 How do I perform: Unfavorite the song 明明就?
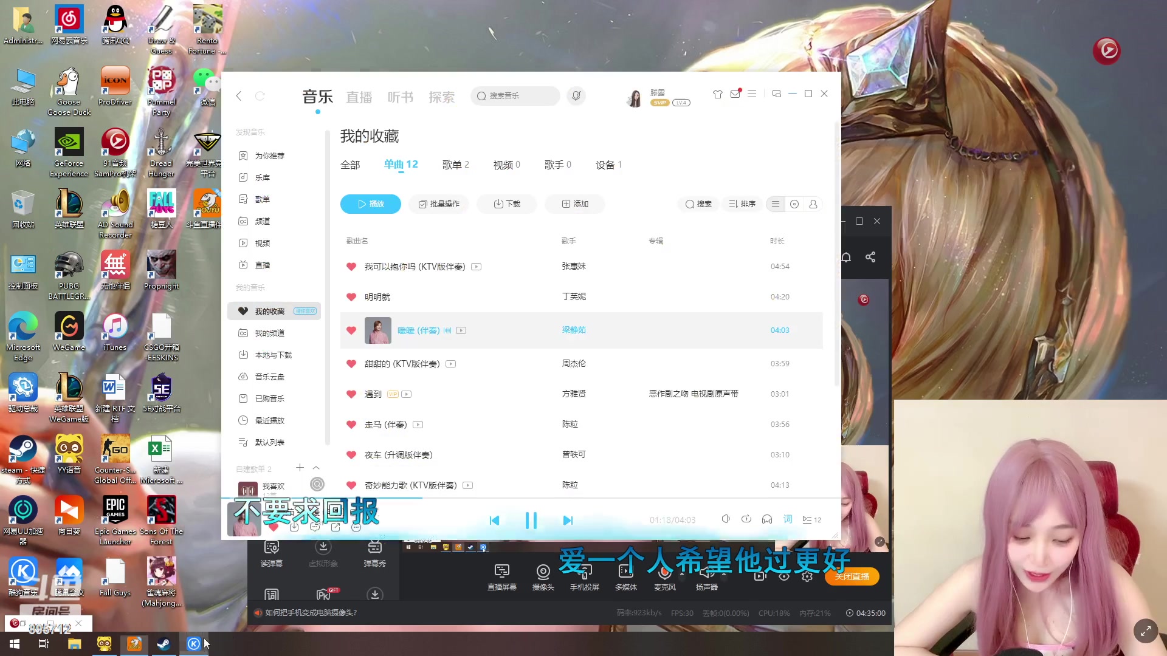[351, 297]
